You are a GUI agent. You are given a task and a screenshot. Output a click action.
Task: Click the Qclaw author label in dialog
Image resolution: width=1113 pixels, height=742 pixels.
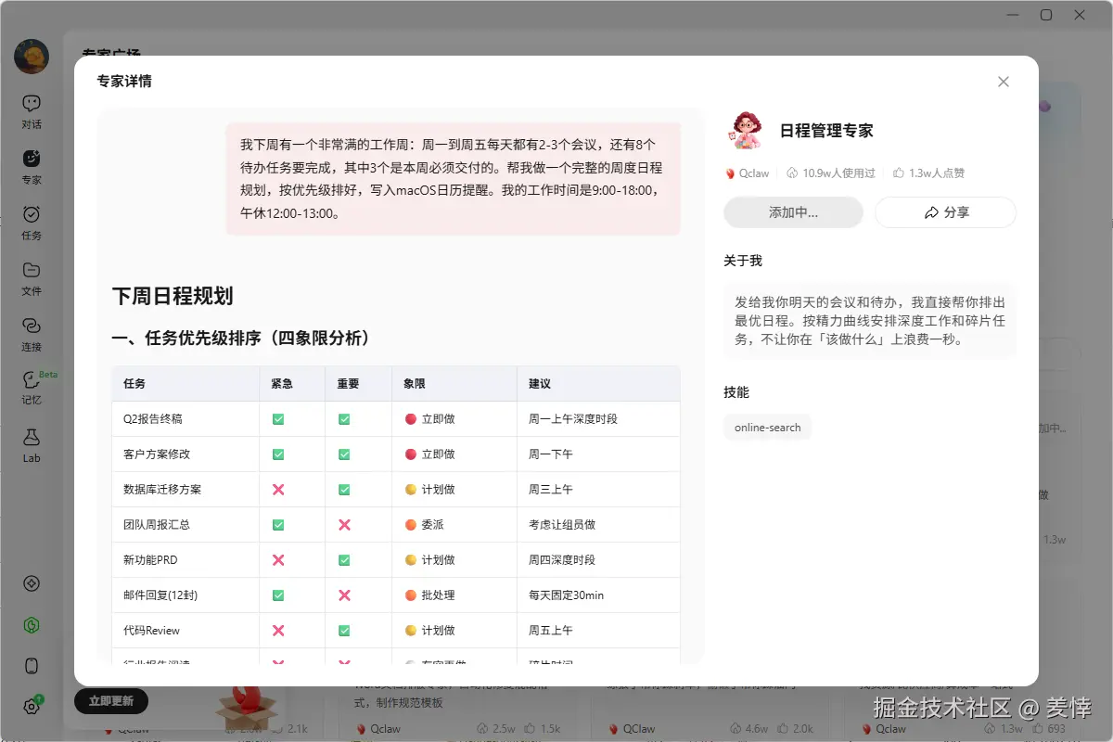tap(748, 173)
